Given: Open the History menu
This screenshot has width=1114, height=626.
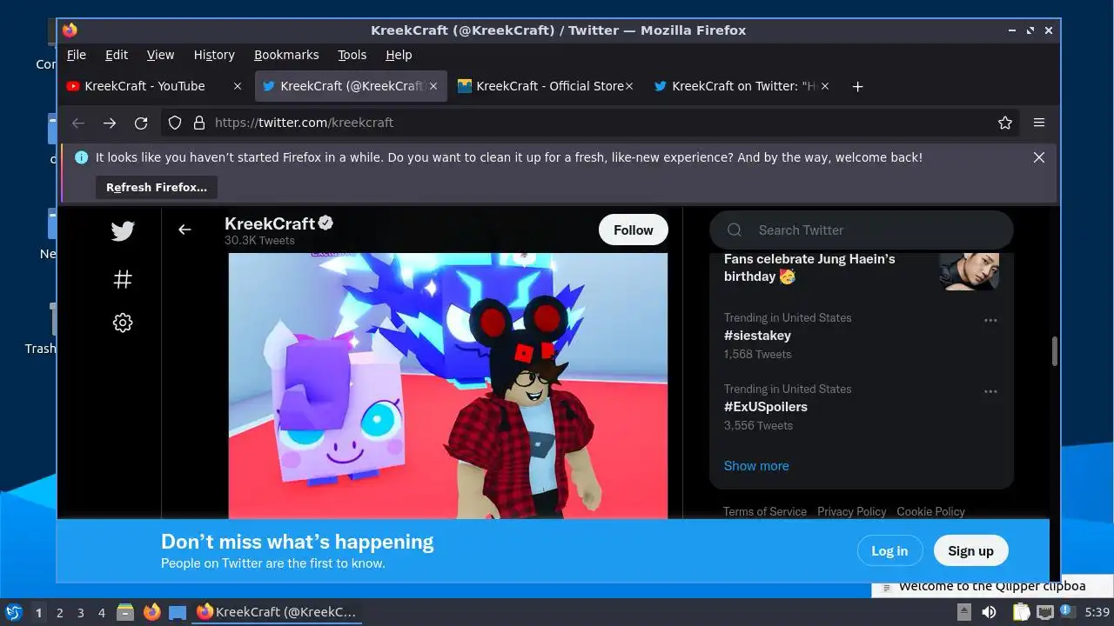Looking at the screenshot, I should (x=214, y=55).
